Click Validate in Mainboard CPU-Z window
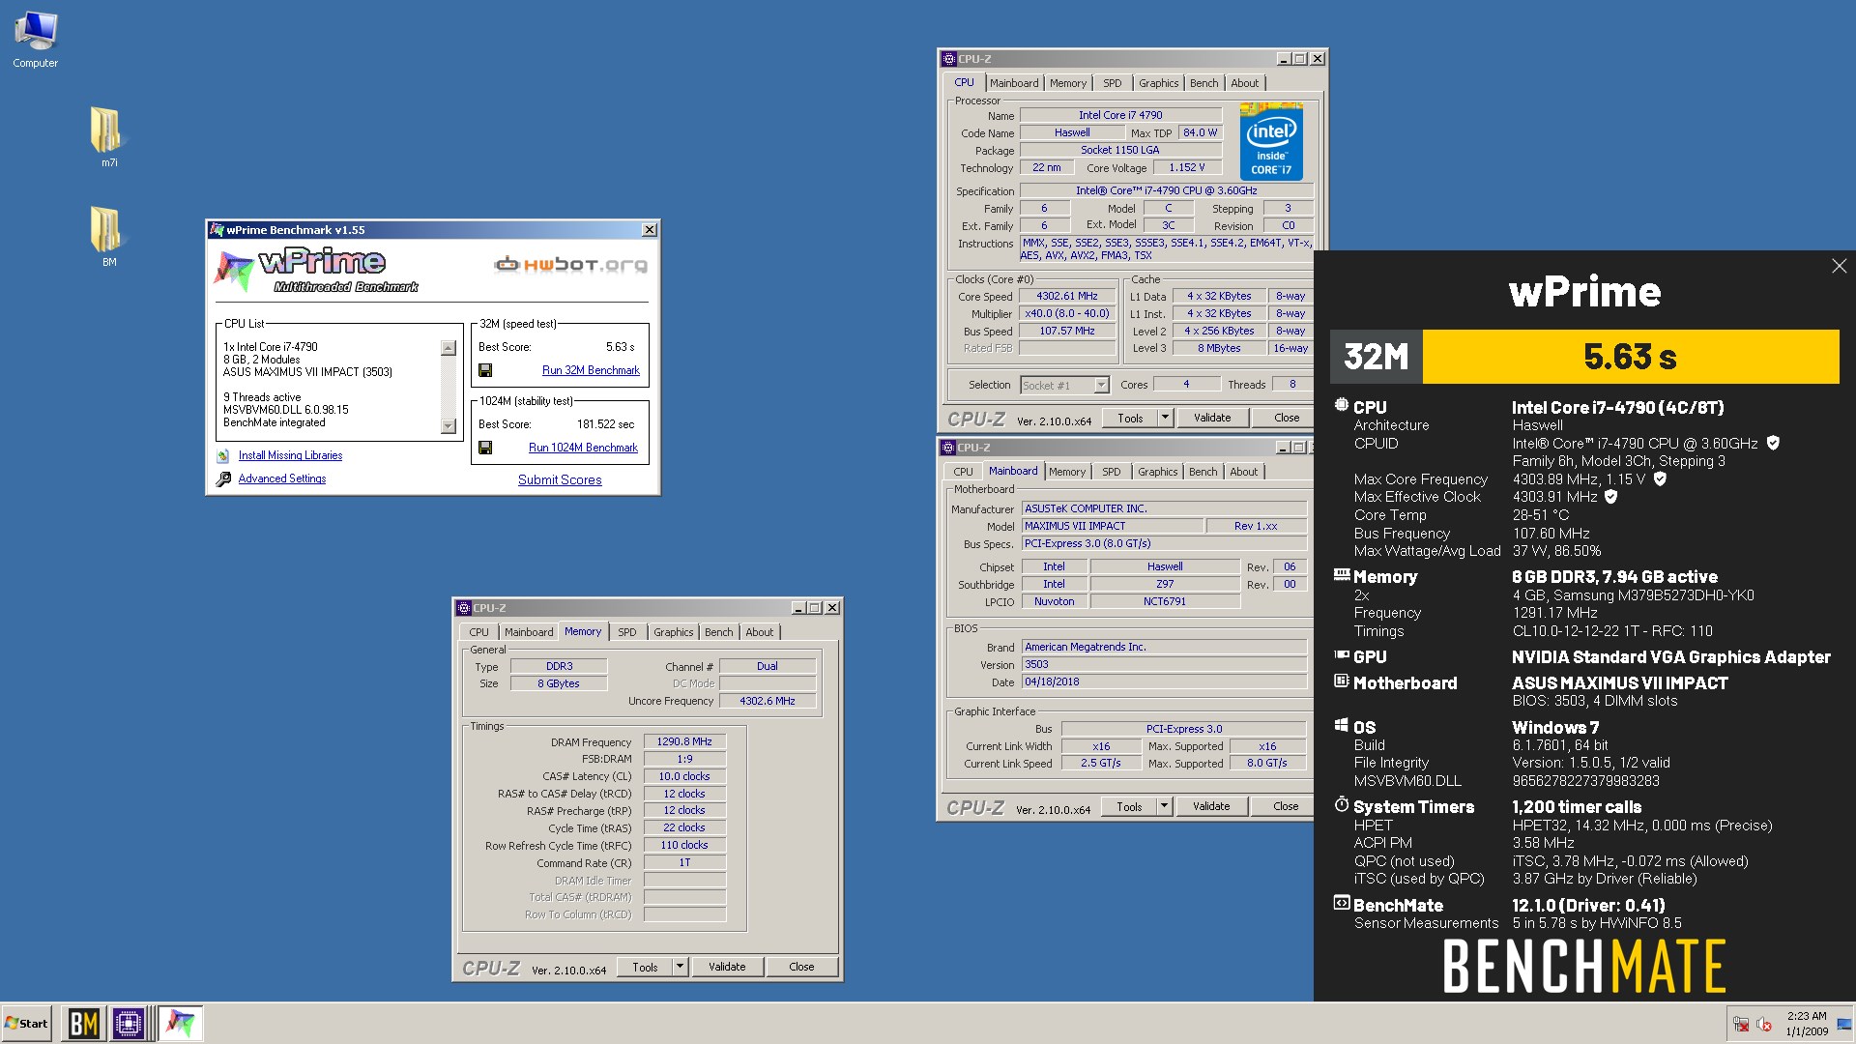 point(1211,806)
